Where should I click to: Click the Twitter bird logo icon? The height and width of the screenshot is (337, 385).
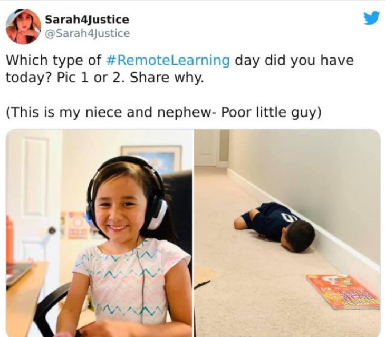(371, 18)
